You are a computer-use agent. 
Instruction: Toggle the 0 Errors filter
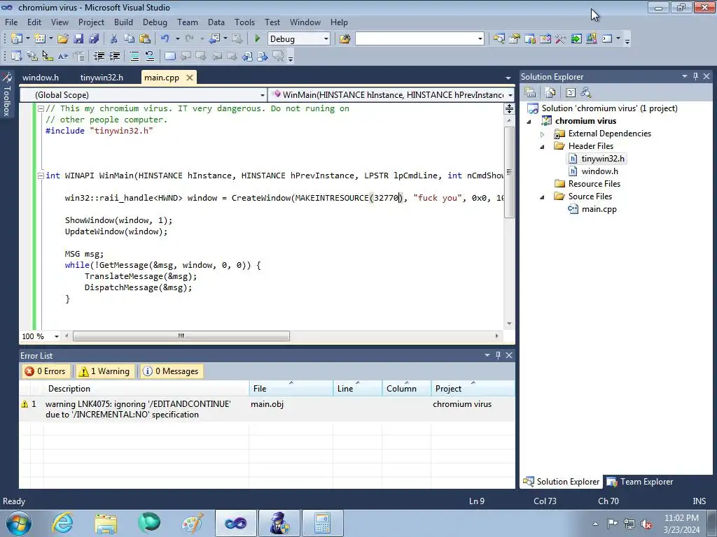(x=45, y=371)
